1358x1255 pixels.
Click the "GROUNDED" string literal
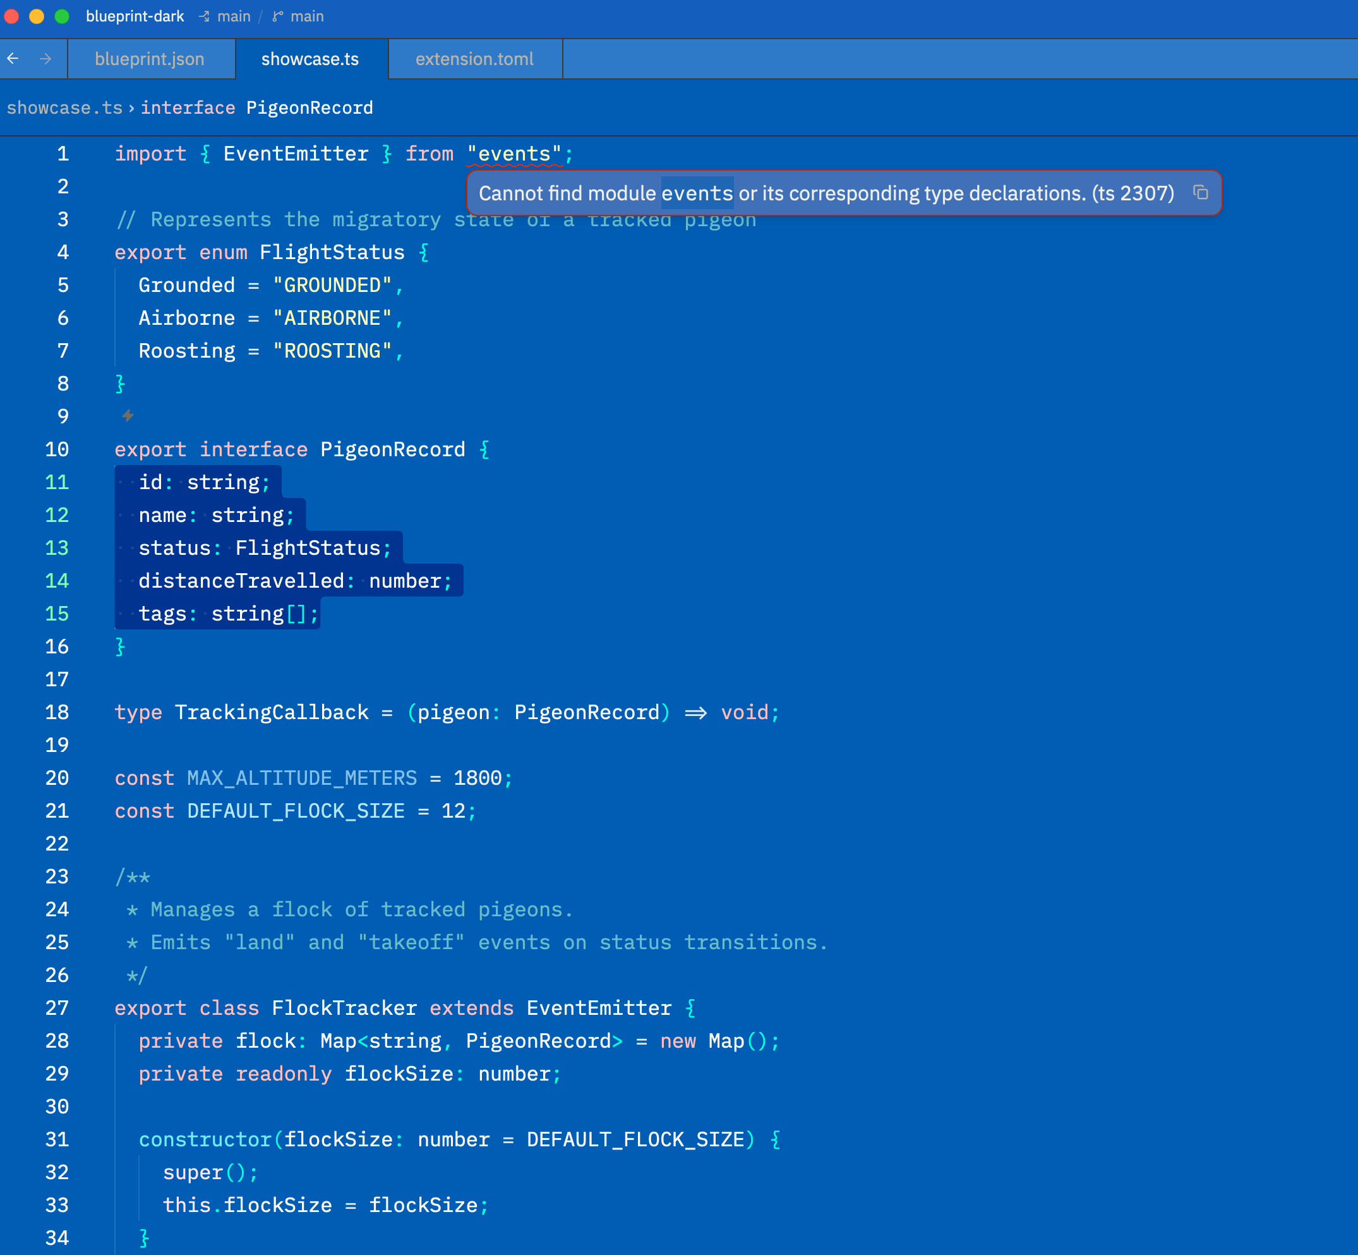click(332, 285)
